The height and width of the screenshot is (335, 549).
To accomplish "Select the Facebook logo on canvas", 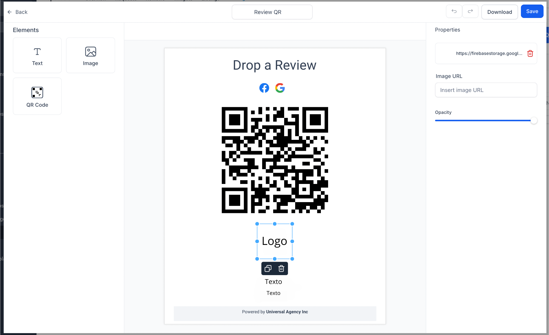I will click(x=264, y=88).
